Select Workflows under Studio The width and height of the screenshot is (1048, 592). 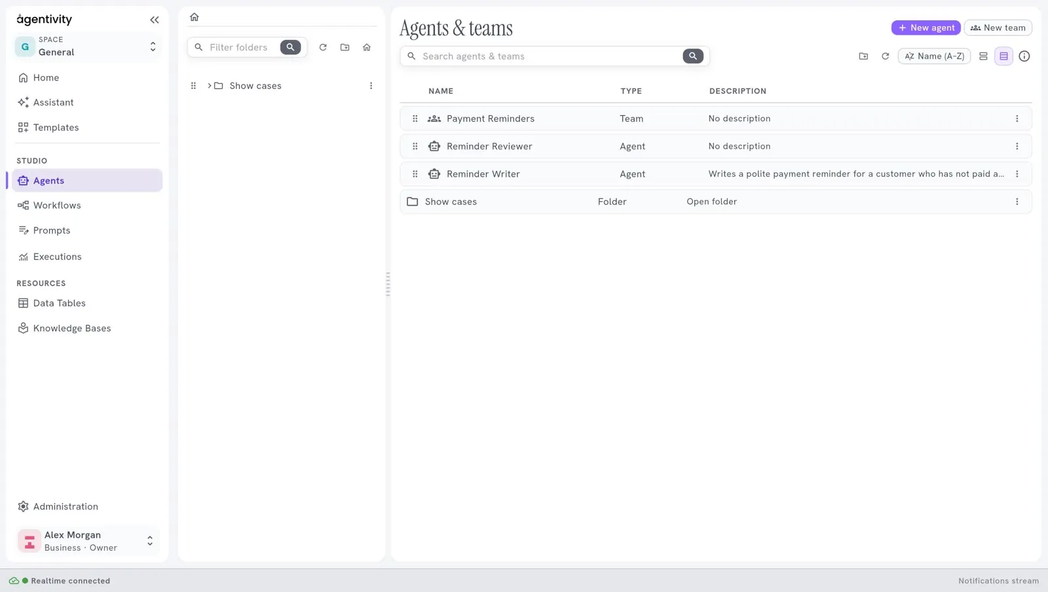point(87,205)
